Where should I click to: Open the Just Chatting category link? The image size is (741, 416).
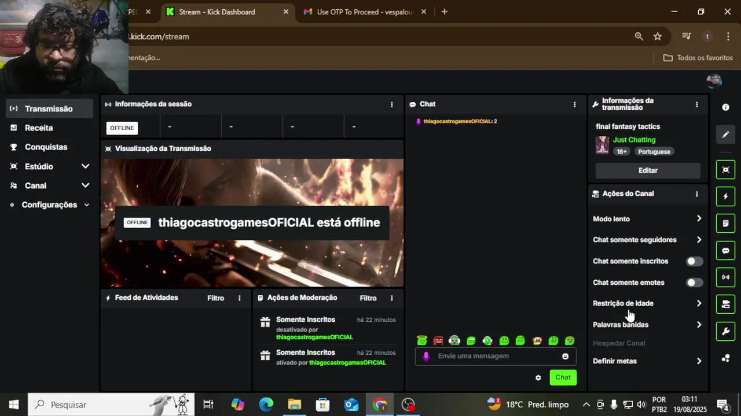pyautogui.click(x=634, y=140)
